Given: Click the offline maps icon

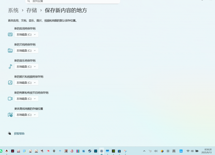Looking at the screenshot, I should (10, 115).
